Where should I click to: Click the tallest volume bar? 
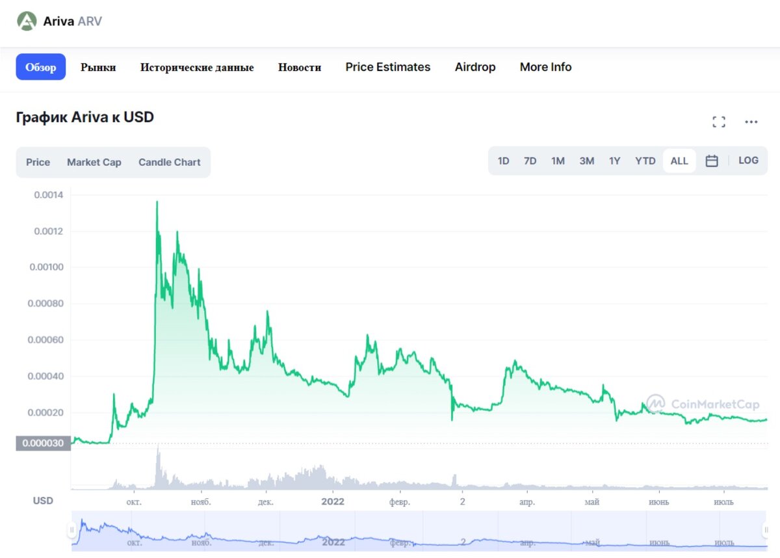157,466
